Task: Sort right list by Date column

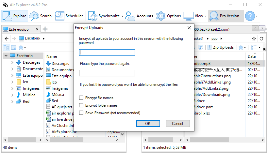Action: 252,56
